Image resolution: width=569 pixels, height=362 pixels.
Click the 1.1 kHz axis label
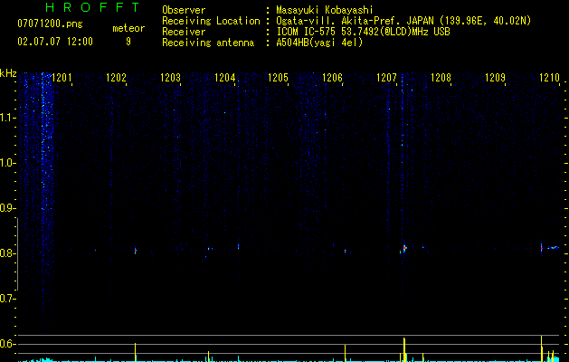tap(8, 118)
